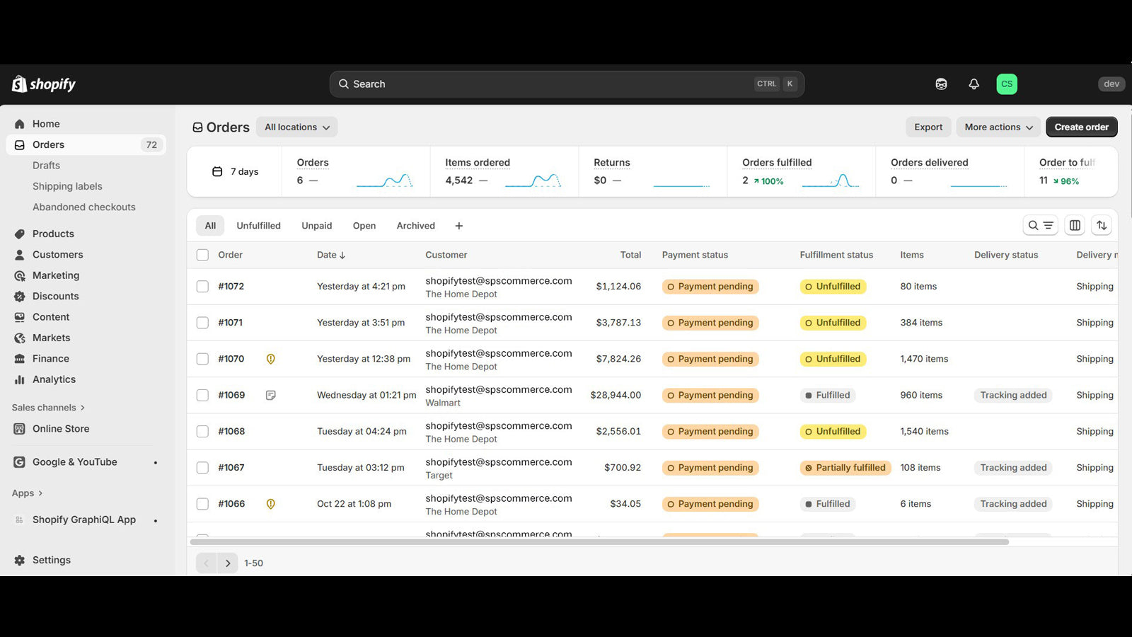Tick the checkbox for order #1068
The image size is (1132, 637).
[x=202, y=432]
